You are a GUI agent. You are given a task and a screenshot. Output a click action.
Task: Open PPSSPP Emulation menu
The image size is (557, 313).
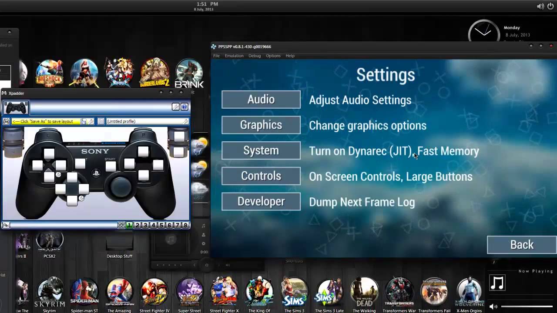234,56
